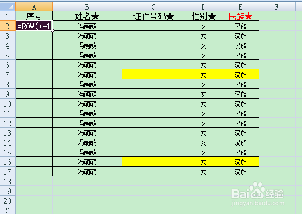This screenshot has width=302, height=214.
Task: Select 冯萌萌 in row 7
Action: [x=87, y=74]
